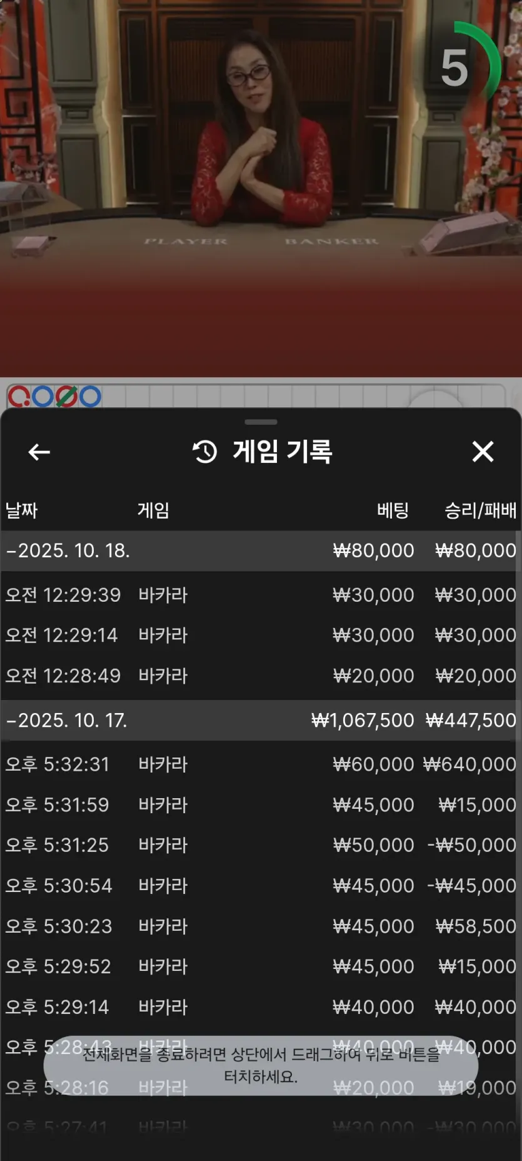The image size is (522, 1161).
Task: Select the 오후 5:31:25 entry with -₩50,000
Action: click(x=261, y=845)
